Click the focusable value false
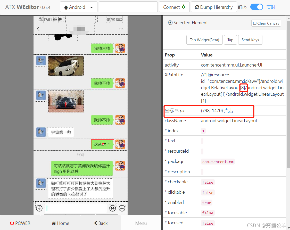Image resolution: width=290 pixels, height=230 pixels. tap(208, 213)
